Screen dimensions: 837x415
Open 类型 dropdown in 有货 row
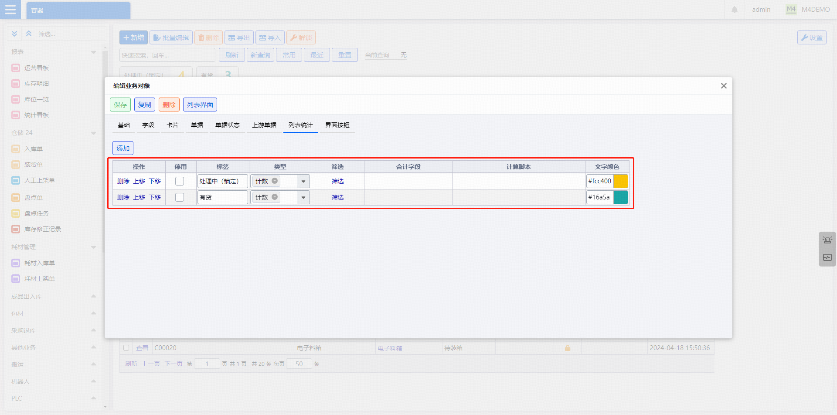[303, 197]
